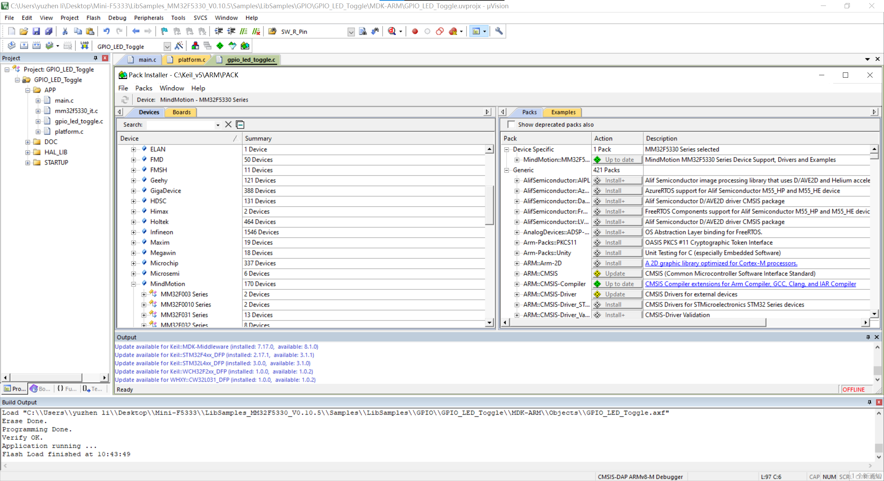Screen dimensions: 884x481
Task: Click Update button for ARM::CMSIS pack
Action: tap(618, 274)
